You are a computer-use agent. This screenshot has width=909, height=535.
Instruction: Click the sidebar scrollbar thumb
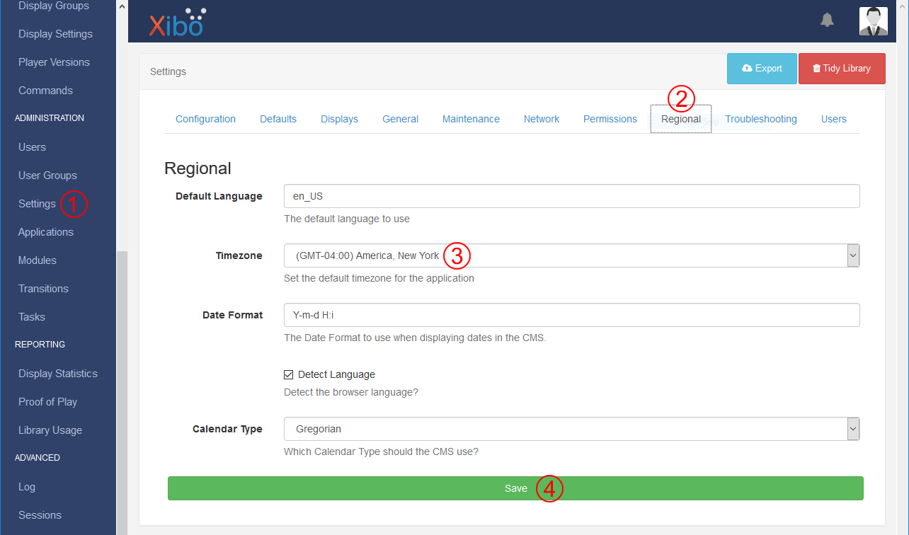click(122, 393)
